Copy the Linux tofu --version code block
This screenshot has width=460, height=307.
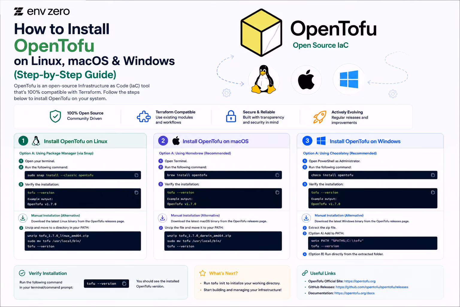[x=136, y=192]
